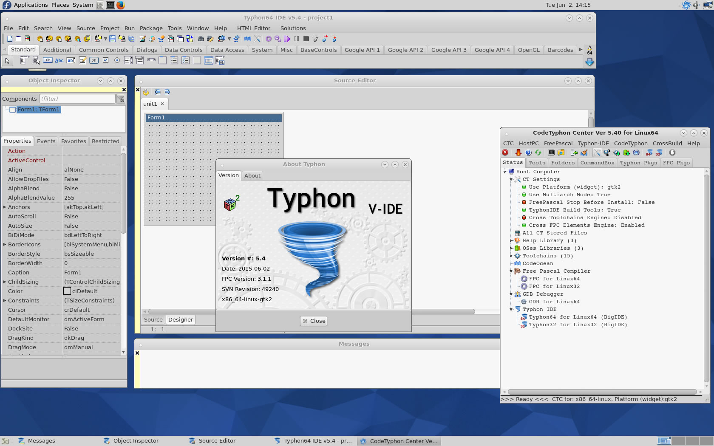Close the unit1 editor tab with its x
Viewport: 714px width, 446px height.
162,104
